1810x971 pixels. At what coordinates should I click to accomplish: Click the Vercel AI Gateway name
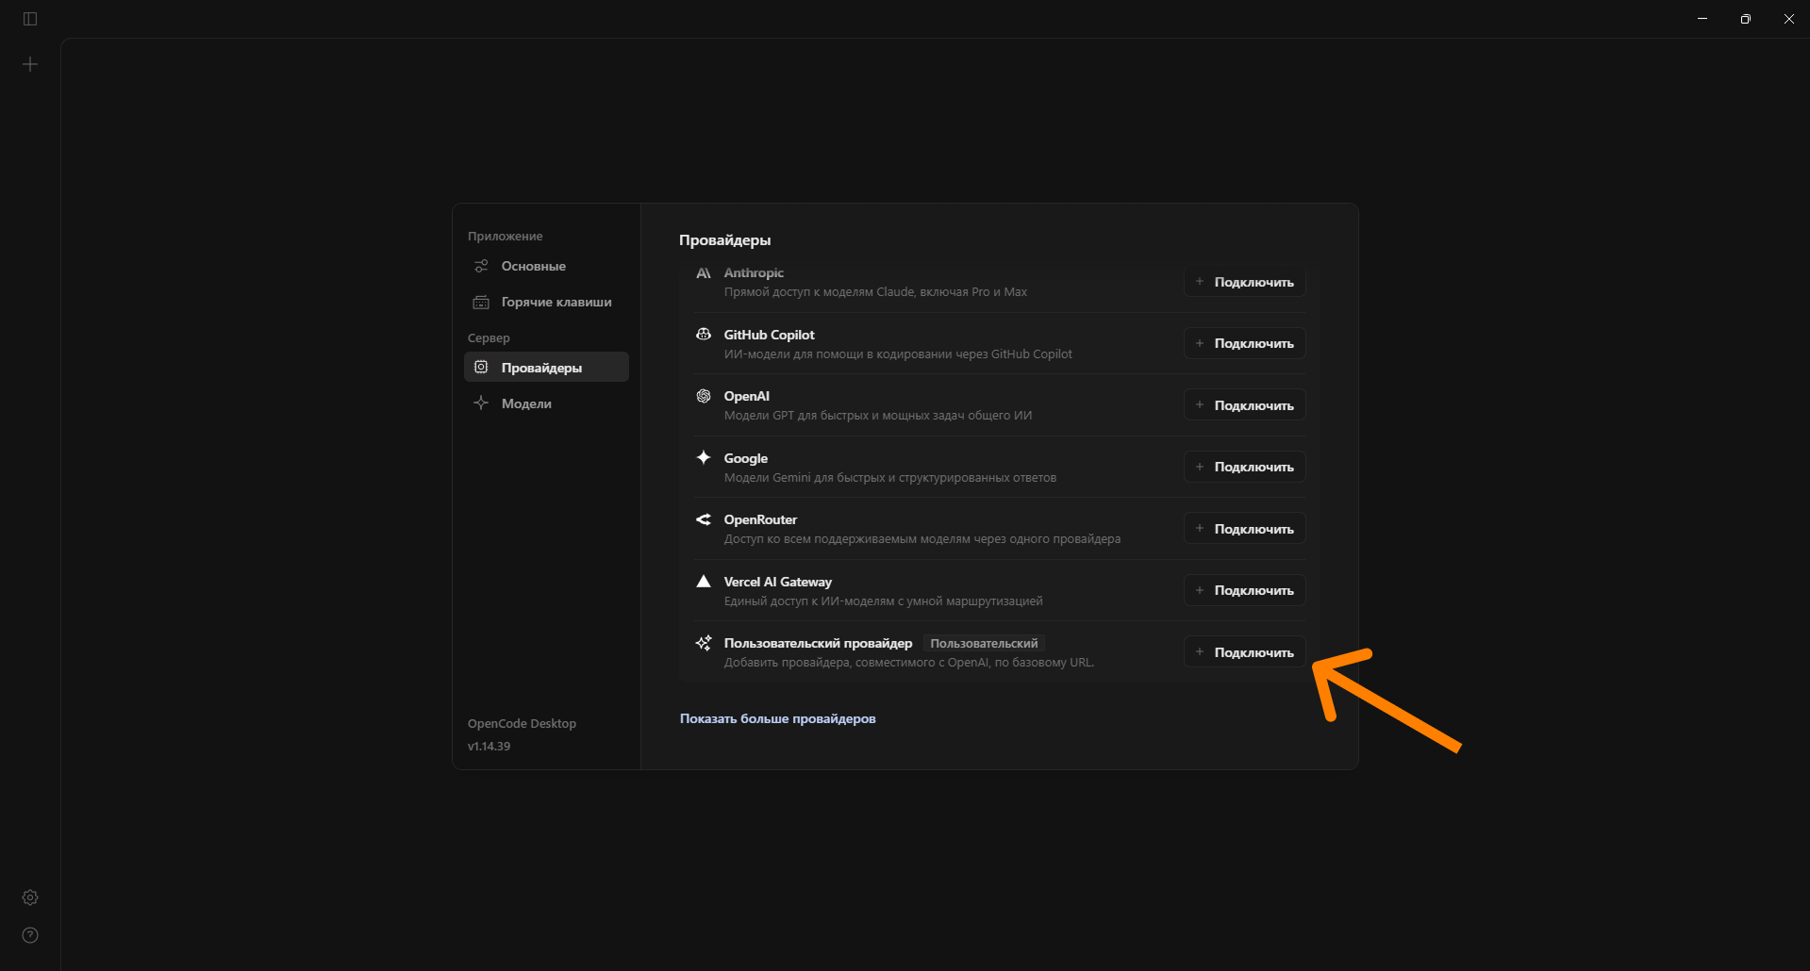[778, 582]
